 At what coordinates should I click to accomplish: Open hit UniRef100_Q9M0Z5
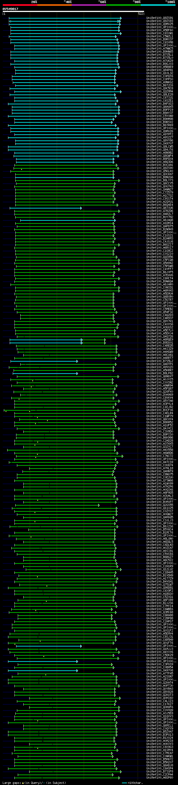(160, 25)
